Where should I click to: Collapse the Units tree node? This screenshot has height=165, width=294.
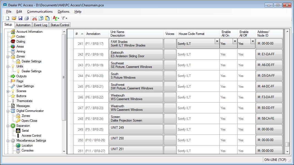point(8,66)
